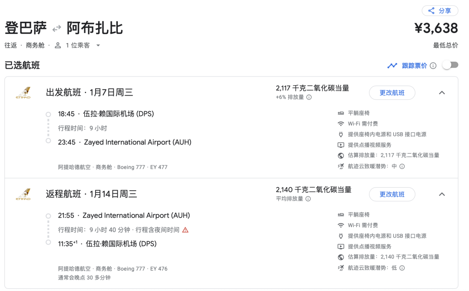Click the price tracking trend line icon

[x=392, y=66]
